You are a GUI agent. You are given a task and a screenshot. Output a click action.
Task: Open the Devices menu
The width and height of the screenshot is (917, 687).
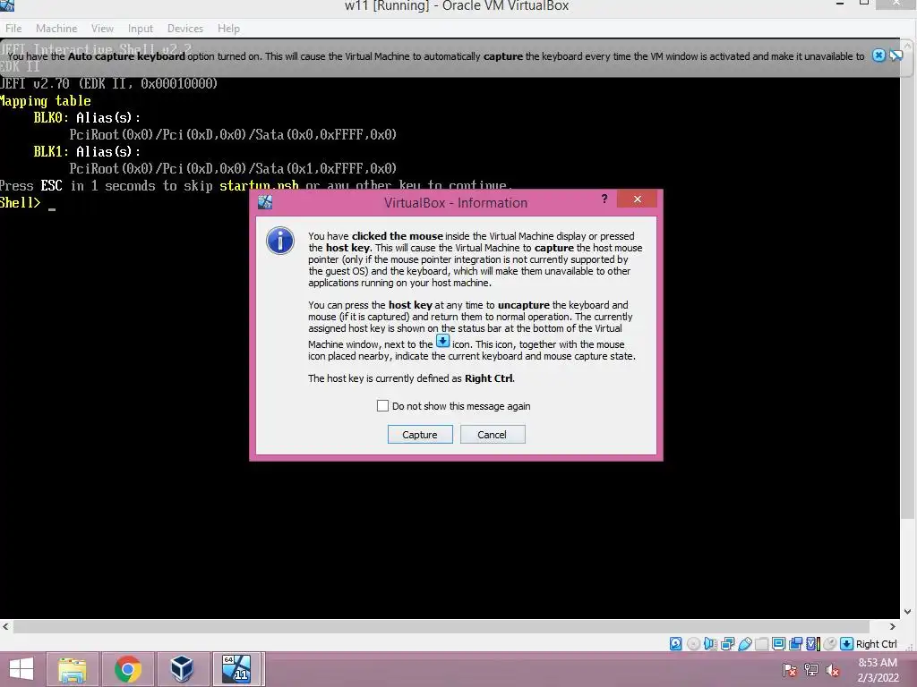click(184, 28)
